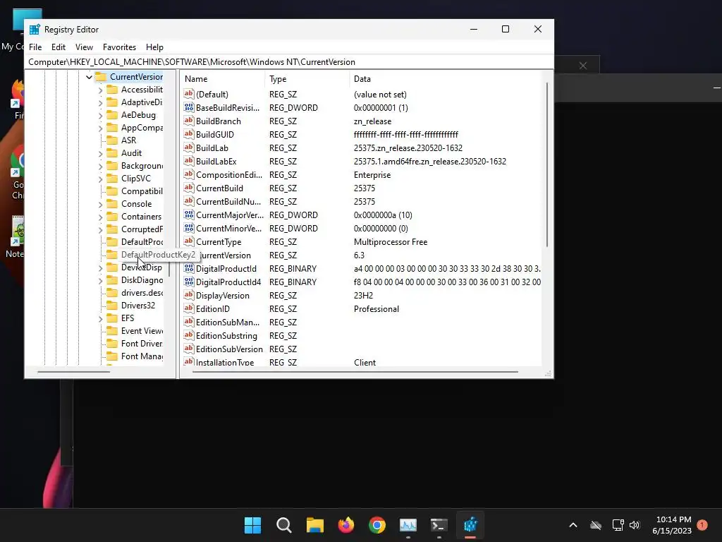Image resolution: width=722 pixels, height=542 pixels.
Task: Click the registry path address bar
Action: 288,62
